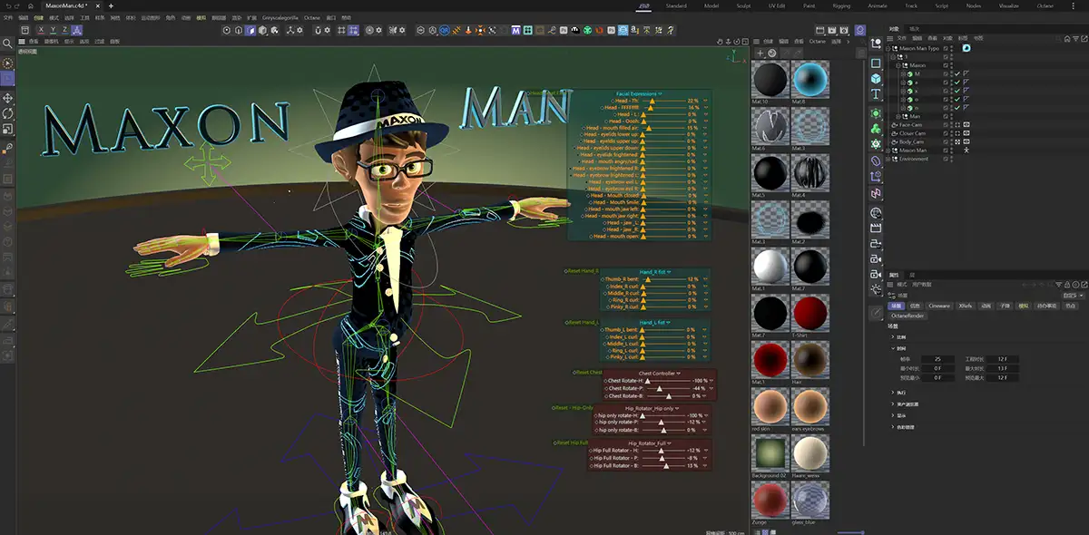
Task: Toggle the green checkmark on object M
Action: (x=956, y=73)
